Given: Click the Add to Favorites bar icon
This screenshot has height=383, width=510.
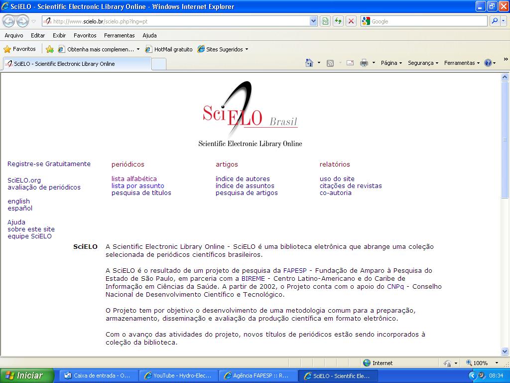Looking at the screenshot, I should [x=50, y=49].
